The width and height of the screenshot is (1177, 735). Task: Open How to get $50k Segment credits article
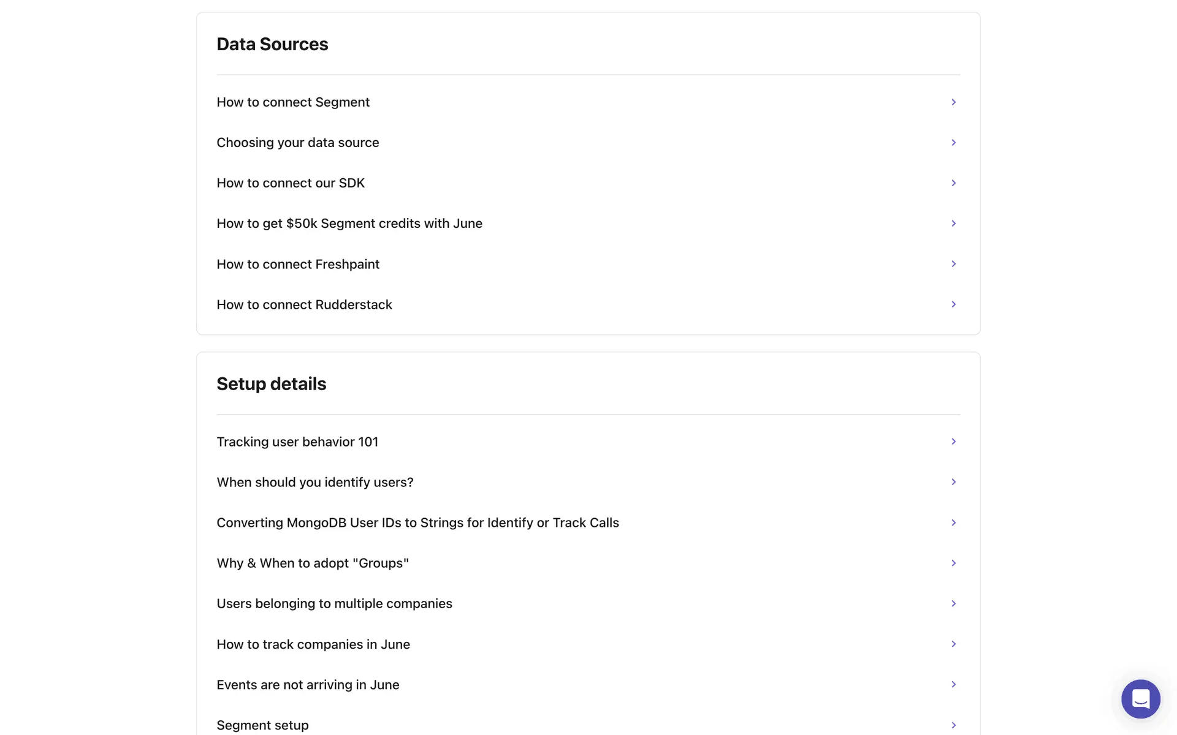[349, 224]
